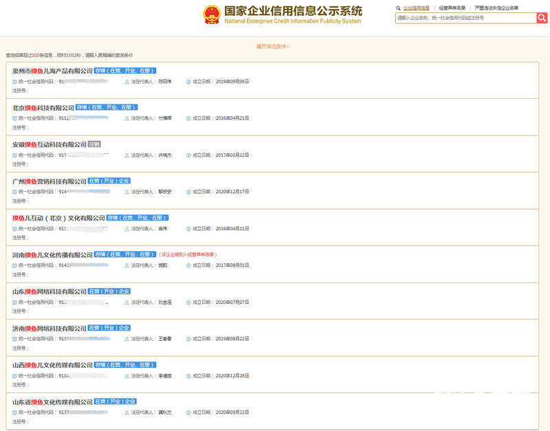
Task: Click the 注销 status badge on 安徽摸鱼互动科技有限公司
Action: (95, 144)
